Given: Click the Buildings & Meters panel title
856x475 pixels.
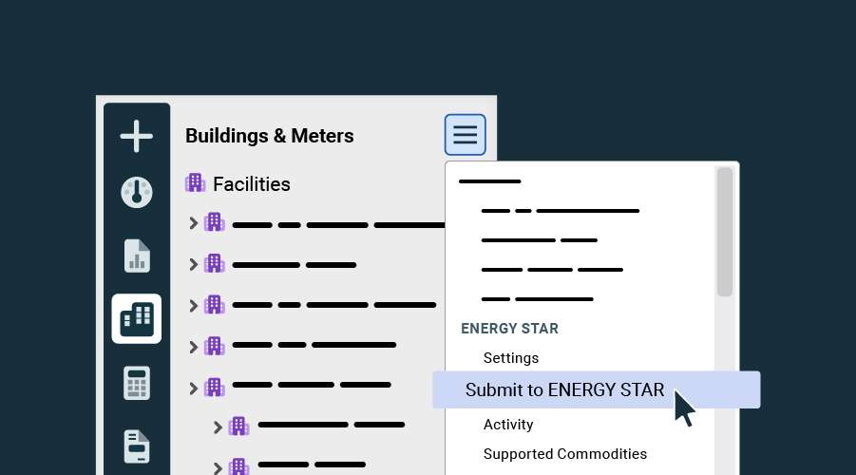Looking at the screenshot, I should pyautogui.click(x=269, y=136).
